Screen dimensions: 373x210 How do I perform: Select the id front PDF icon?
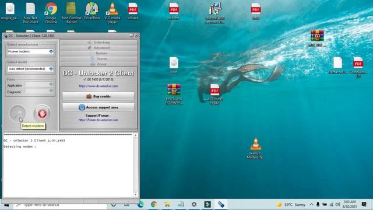(x=174, y=12)
